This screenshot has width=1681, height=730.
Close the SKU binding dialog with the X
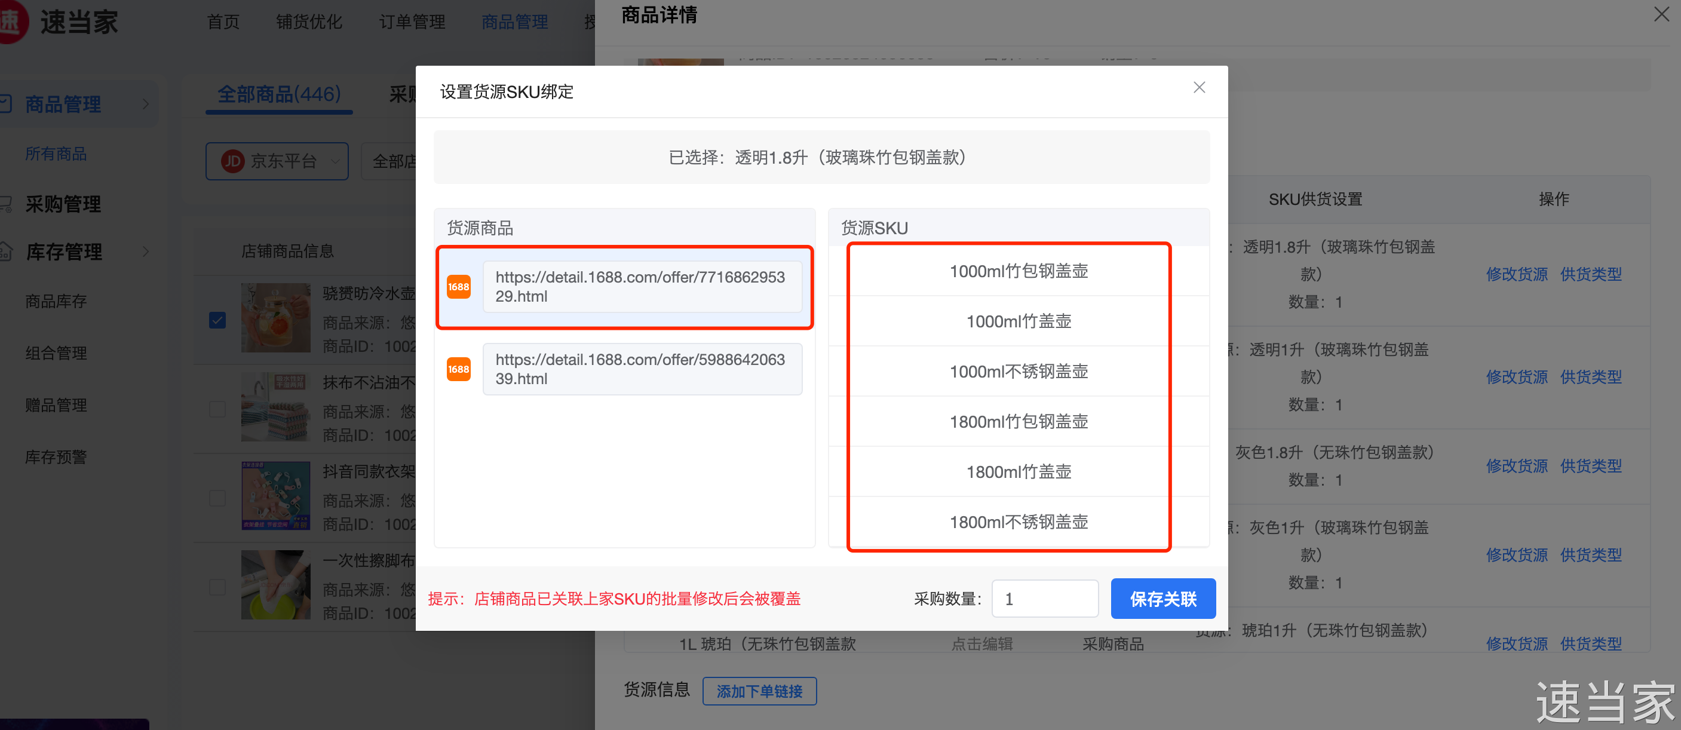coord(1199,87)
